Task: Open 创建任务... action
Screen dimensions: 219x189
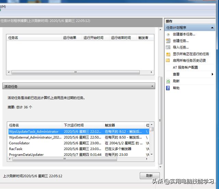Action: click(x=181, y=41)
